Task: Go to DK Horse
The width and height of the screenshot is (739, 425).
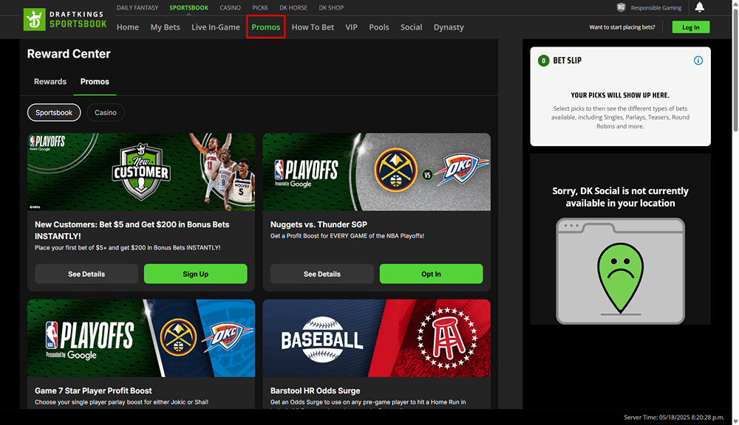Action: pyautogui.click(x=293, y=7)
